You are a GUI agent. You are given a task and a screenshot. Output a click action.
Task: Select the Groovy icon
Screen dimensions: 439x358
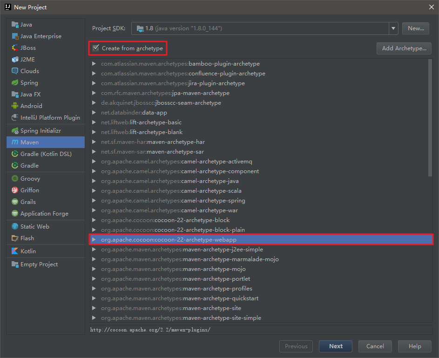coord(15,179)
